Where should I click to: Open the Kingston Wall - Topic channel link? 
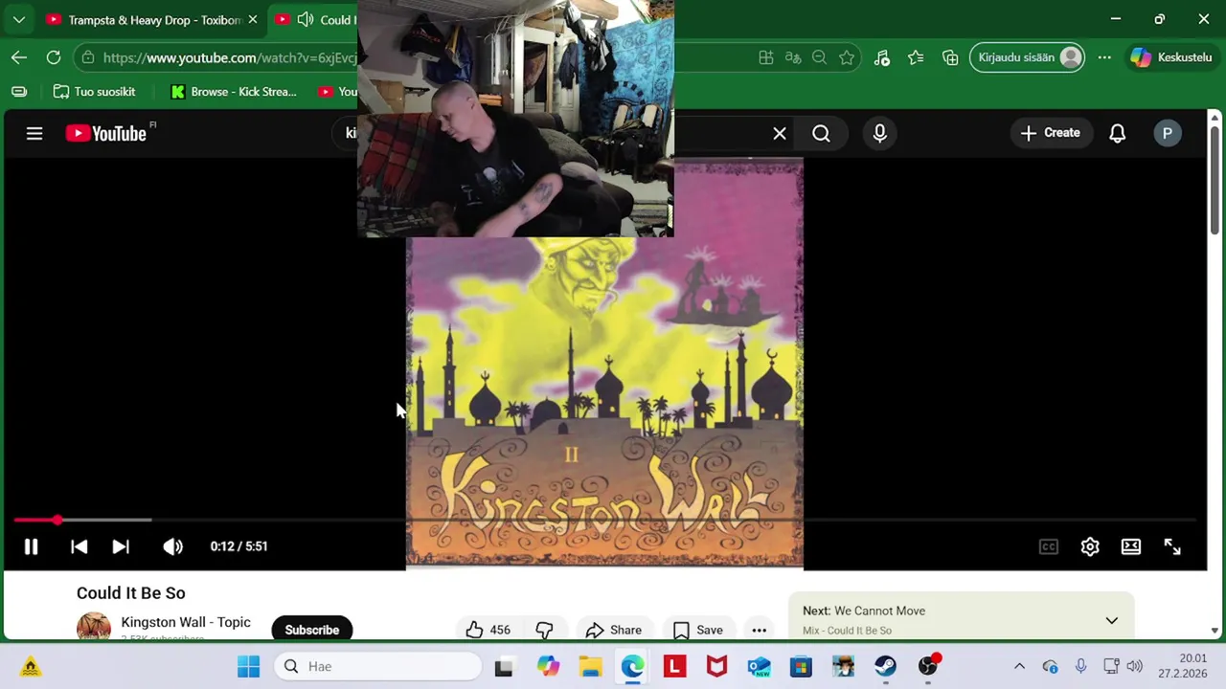pos(186,622)
